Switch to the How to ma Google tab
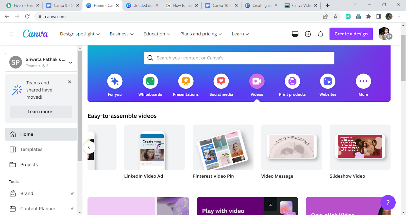This screenshot has width=406, height=215. pos(182,5)
